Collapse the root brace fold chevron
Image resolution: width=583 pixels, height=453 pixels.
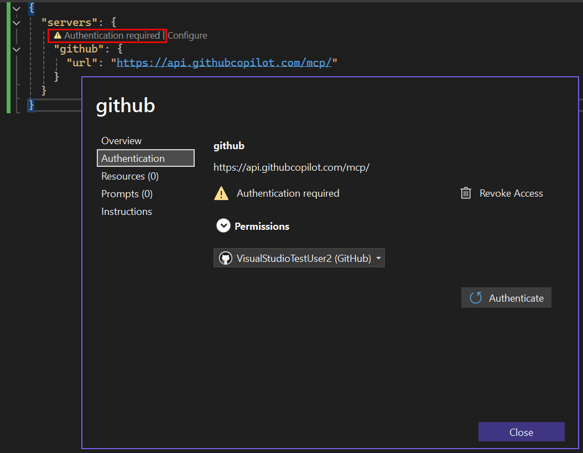17,9
